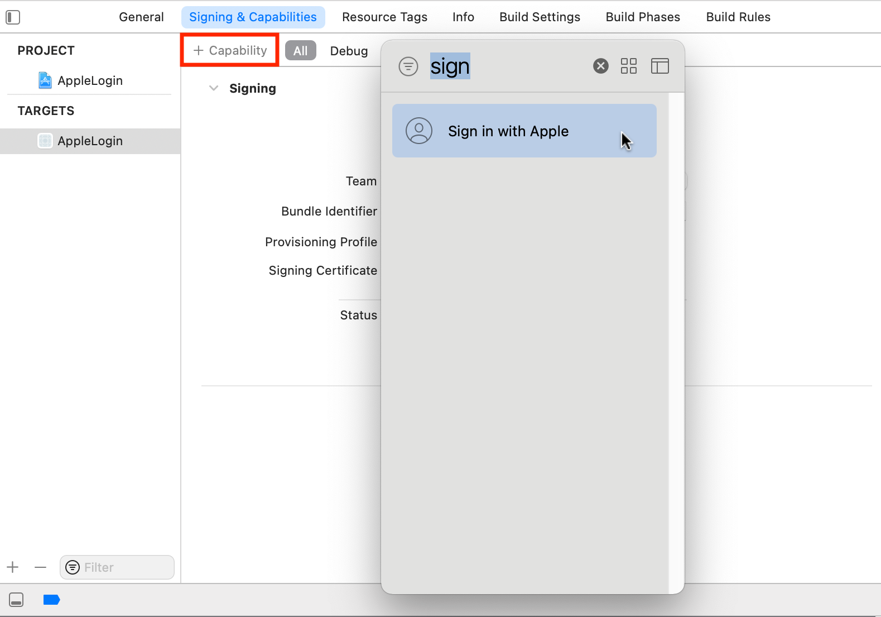The image size is (881, 617).
Task: Switch capability library to grid view
Action: [x=629, y=66]
